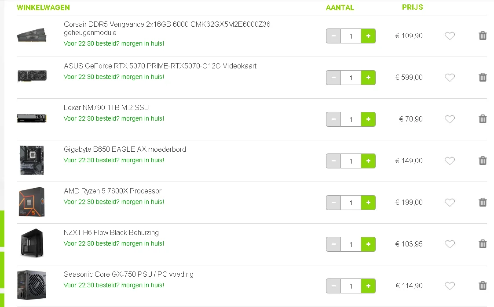
Task: Decrease quantity of Seasonic Core GX-750
Action: [333, 286]
